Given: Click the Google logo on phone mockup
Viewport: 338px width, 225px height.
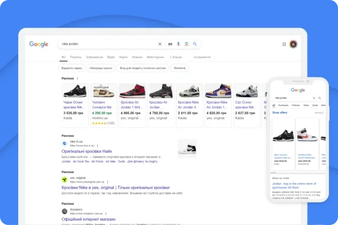Looking at the screenshot, I should tap(298, 90).
